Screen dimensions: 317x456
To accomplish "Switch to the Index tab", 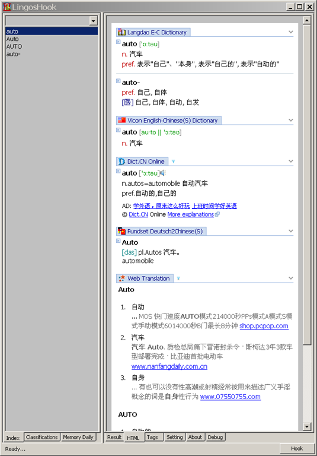I will (13, 438).
